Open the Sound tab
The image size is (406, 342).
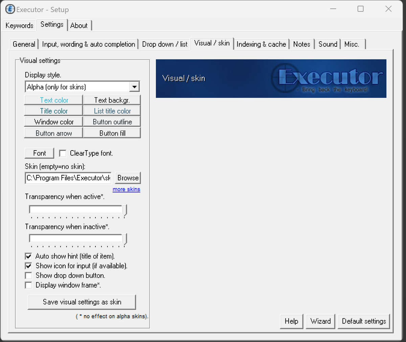click(x=328, y=44)
